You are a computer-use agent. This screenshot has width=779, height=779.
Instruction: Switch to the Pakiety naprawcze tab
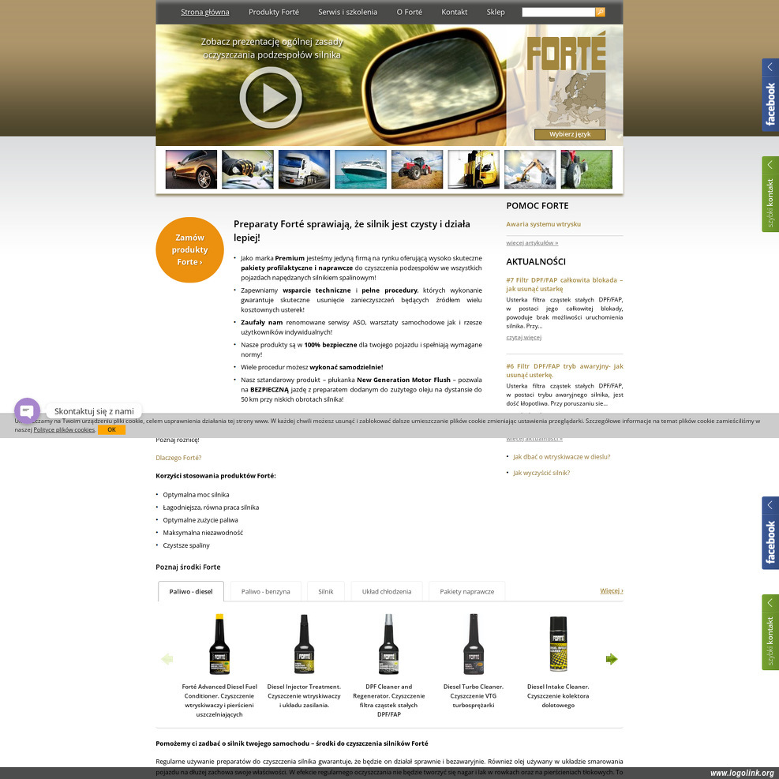click(467, 591)
